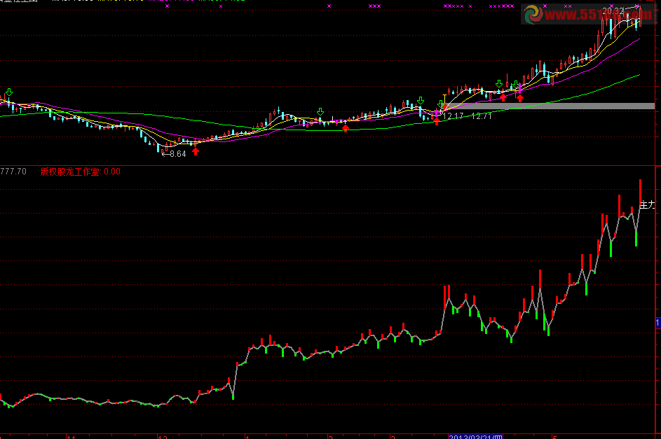Screen dimensions: 661x439
Task: Click the 主力 line label
Action: [x=648, y=205]
